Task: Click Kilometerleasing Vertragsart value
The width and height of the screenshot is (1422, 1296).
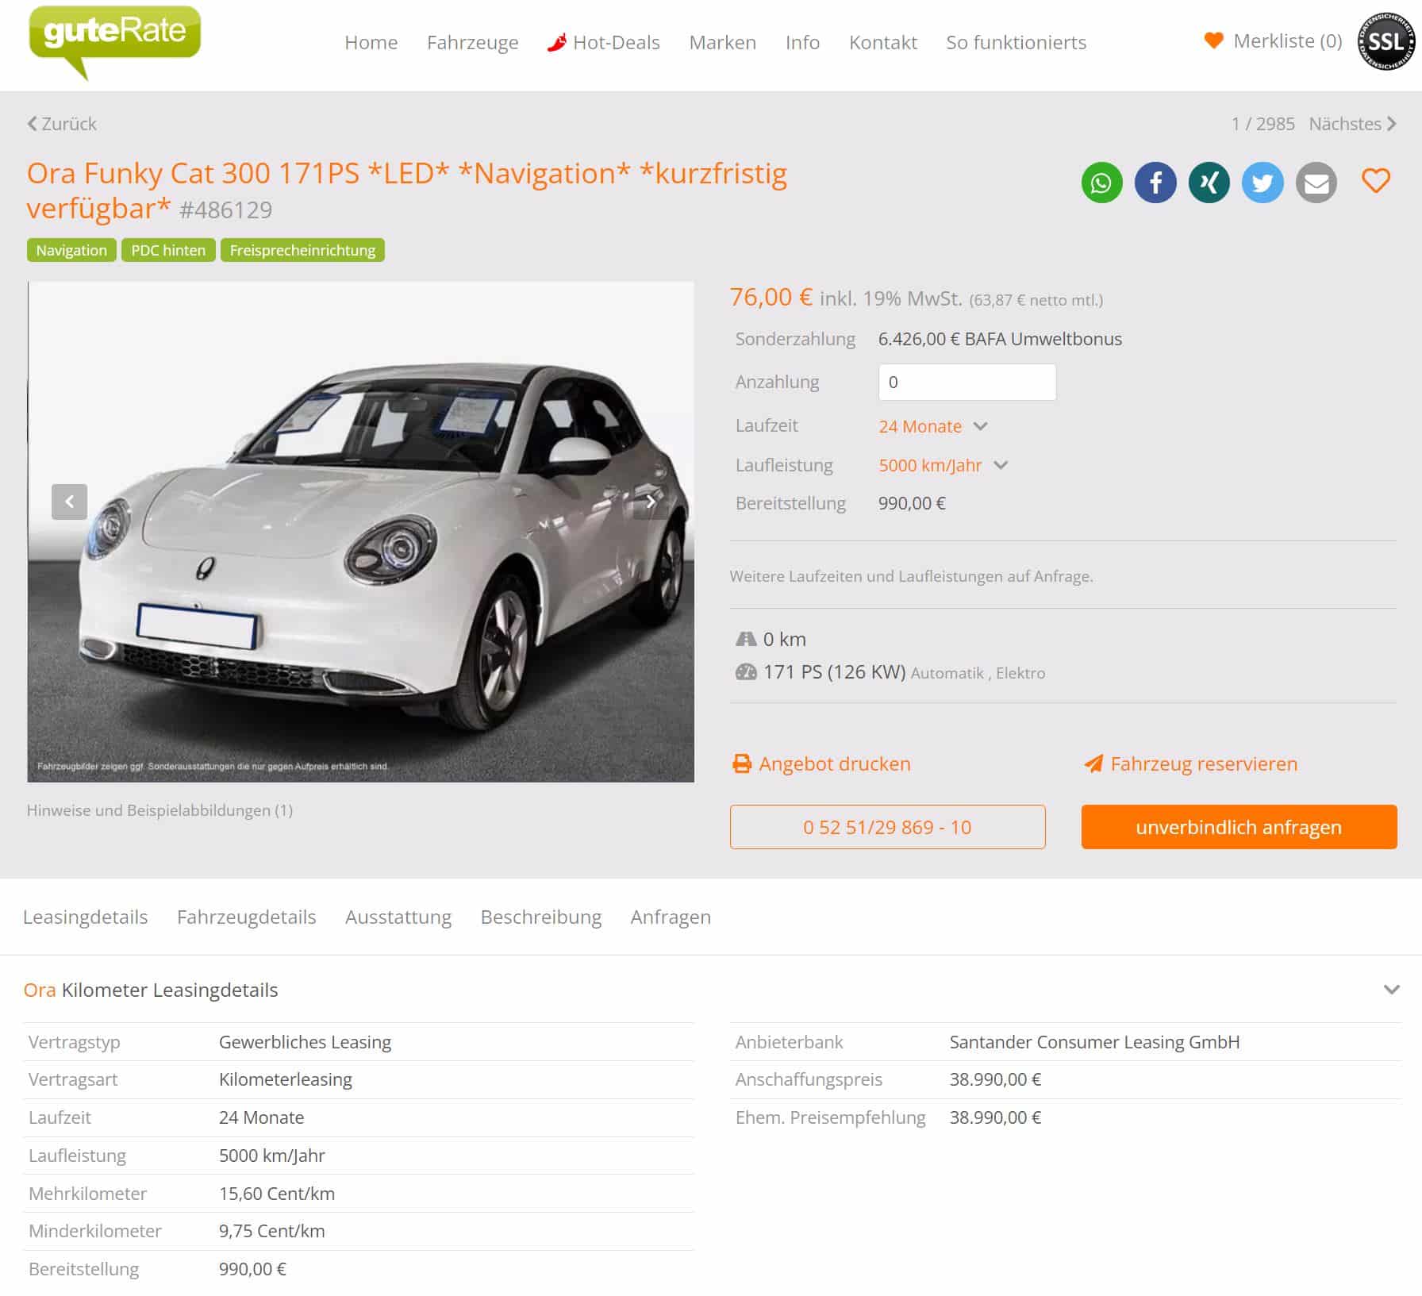Action: click(x=286, y=1079)
